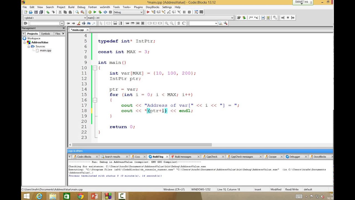The width and height of the screenshot is (355, 200).
Task: Click the Stop debugger icon
Action: [x=189, y=12]
